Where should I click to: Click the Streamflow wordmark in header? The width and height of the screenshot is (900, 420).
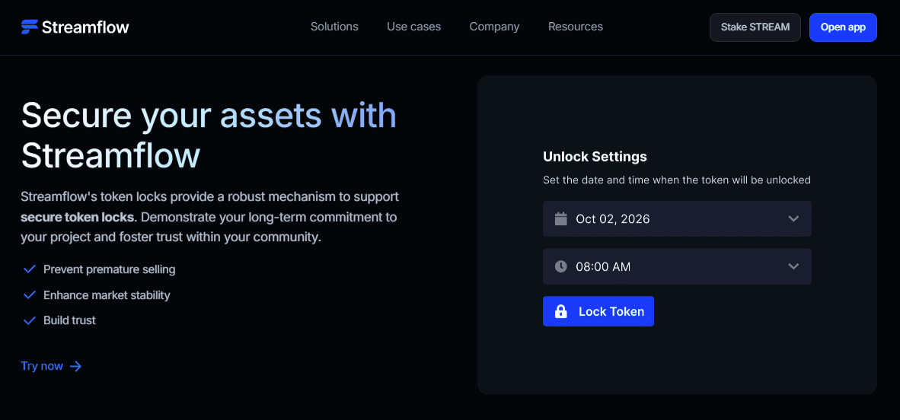click(85, 27)
